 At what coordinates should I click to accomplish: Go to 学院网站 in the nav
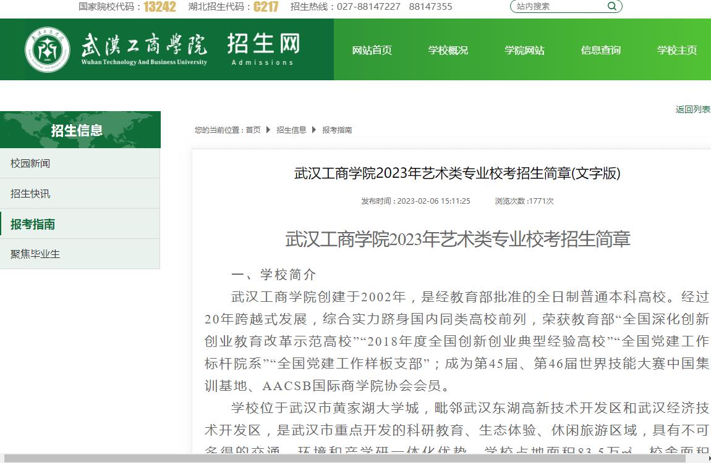pyautogui.click(x=524, y=50)
